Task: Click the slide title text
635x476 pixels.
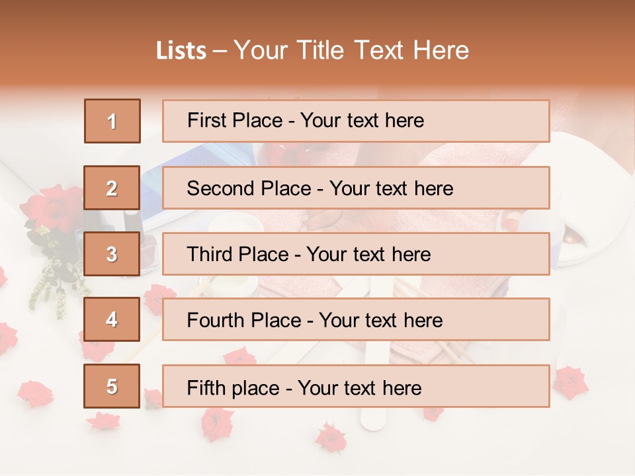Action: (313, 50)
